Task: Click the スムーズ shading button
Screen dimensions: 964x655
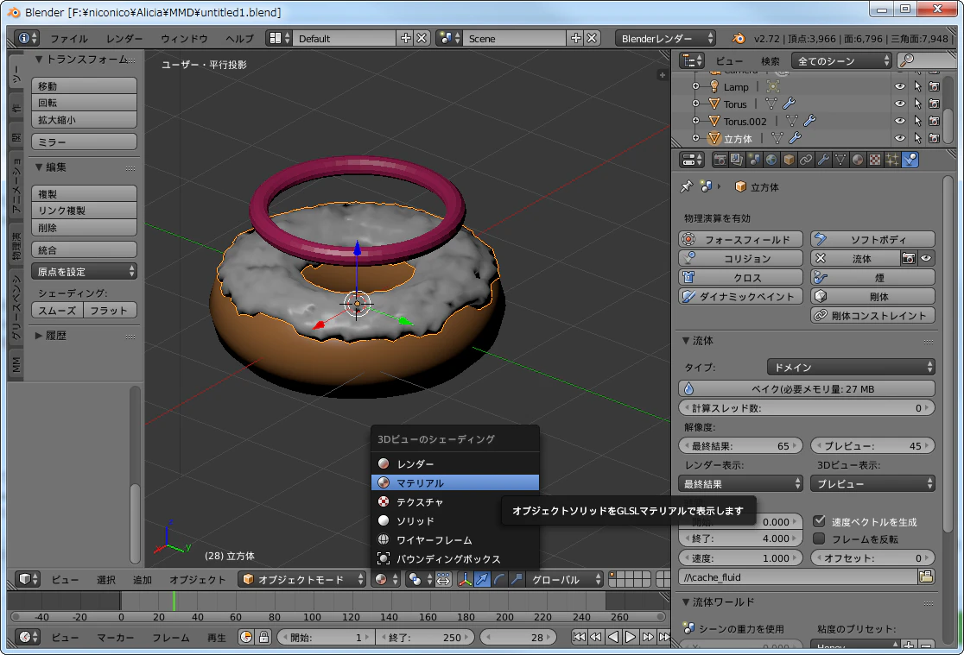Action: point(57,311)
